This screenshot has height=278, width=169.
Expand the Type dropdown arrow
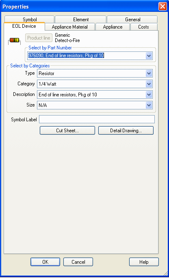[149, 73]
